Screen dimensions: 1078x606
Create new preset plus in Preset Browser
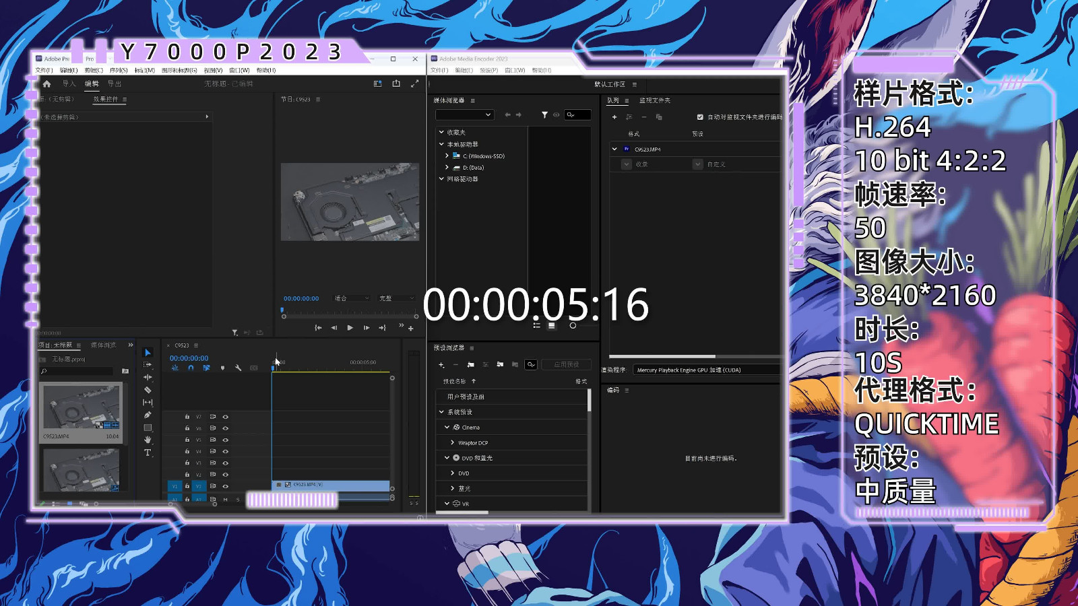click(x=441, y=364)
